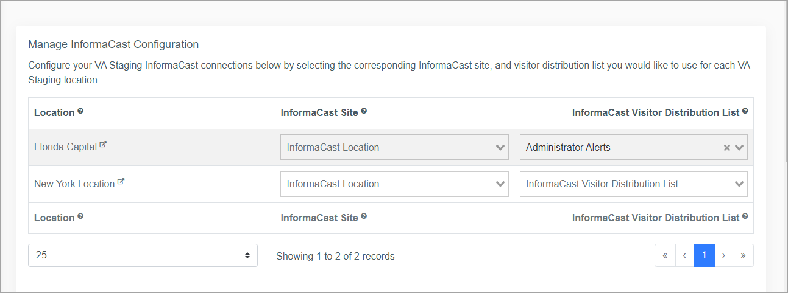Sort by top InformaCast Site column header

click(319, 112)
